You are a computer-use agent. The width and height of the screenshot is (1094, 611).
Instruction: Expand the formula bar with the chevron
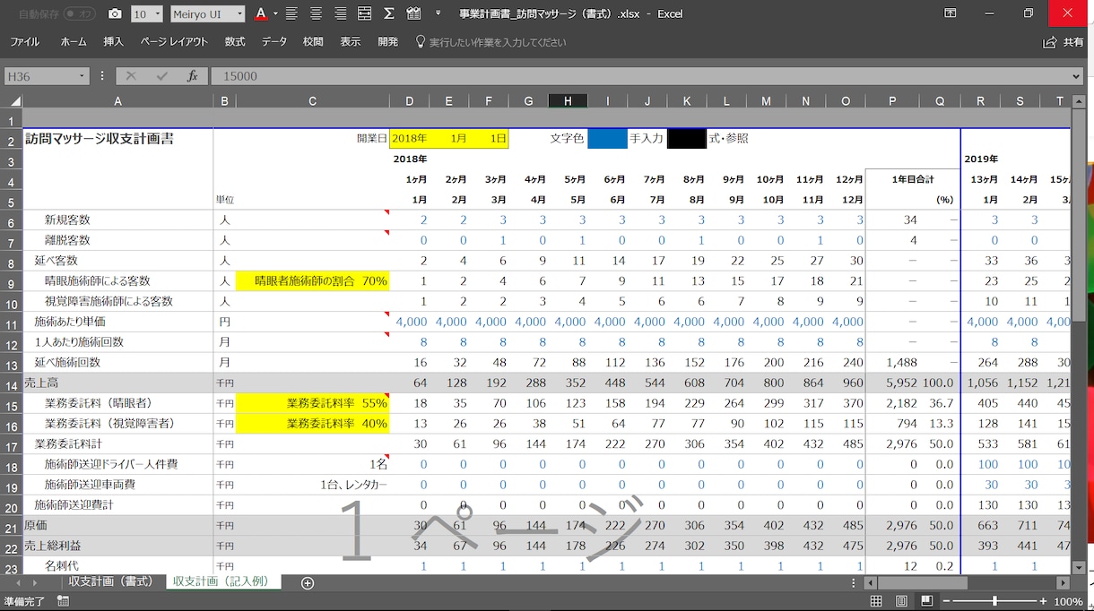[1077, 76]
